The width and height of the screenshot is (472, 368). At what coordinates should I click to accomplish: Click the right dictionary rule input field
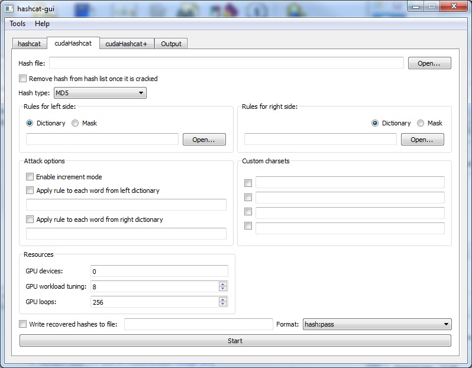(x=126, y=233)
